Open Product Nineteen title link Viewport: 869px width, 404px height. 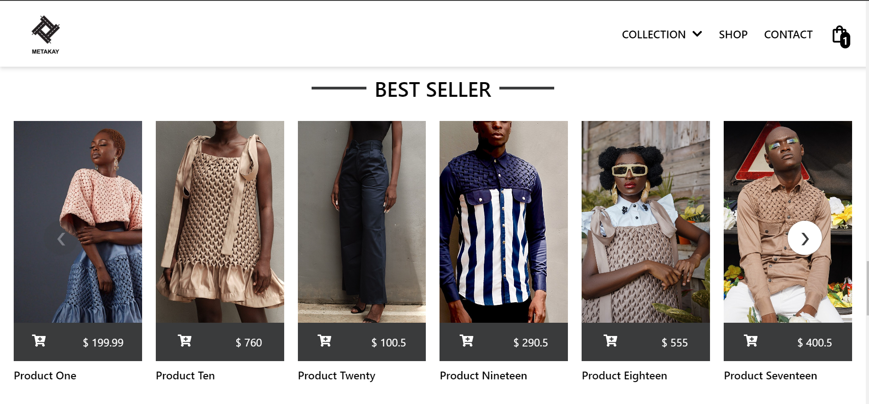coord(483,376)
